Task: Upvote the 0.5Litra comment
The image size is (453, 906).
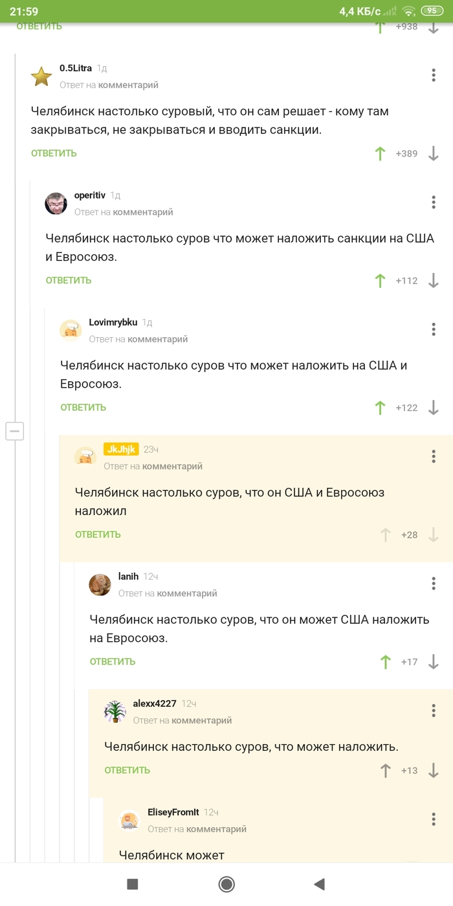Action: point(381,153)
